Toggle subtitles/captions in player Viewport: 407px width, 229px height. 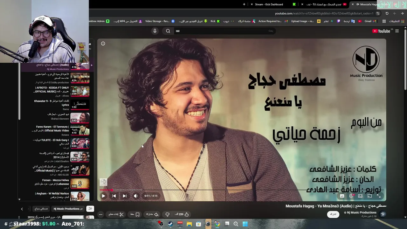click(x=342, y=196)
